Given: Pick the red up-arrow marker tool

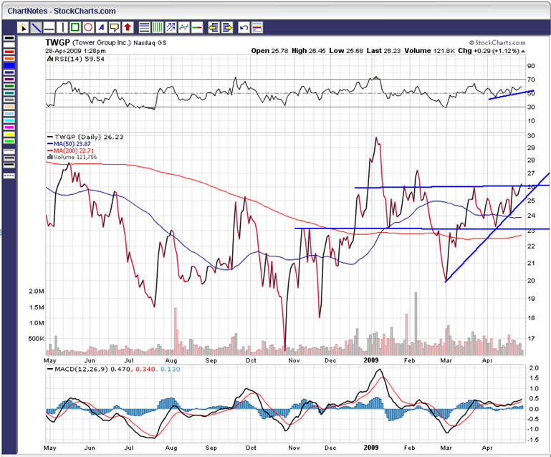Looking at the screenshot, I should 127,27.
